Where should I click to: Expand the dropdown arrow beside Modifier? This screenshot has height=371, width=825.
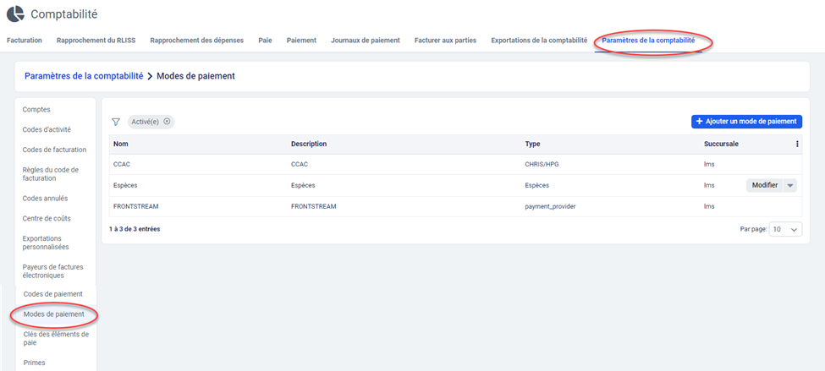coord(790,185)
